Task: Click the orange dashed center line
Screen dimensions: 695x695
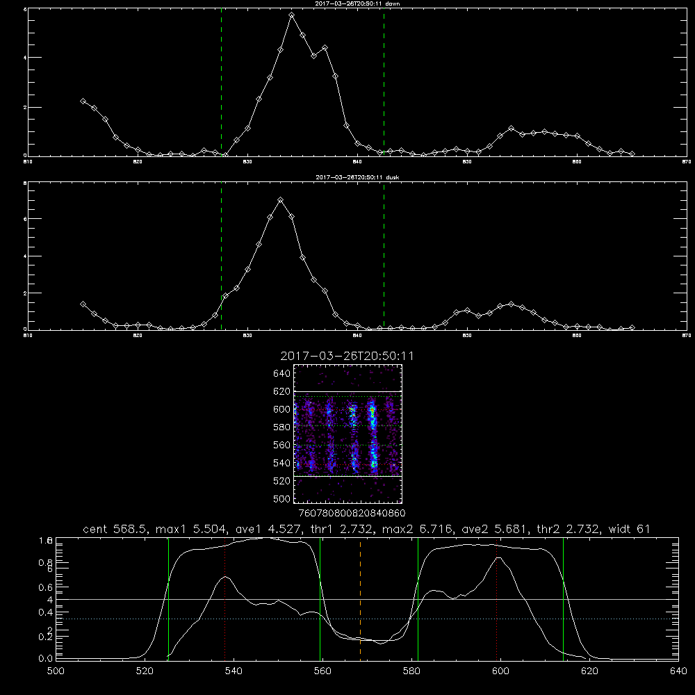Action: pyautogui.click(x=360, y=598)
